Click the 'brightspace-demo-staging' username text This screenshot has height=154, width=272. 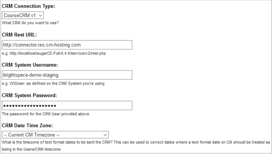tap(31, 75)
